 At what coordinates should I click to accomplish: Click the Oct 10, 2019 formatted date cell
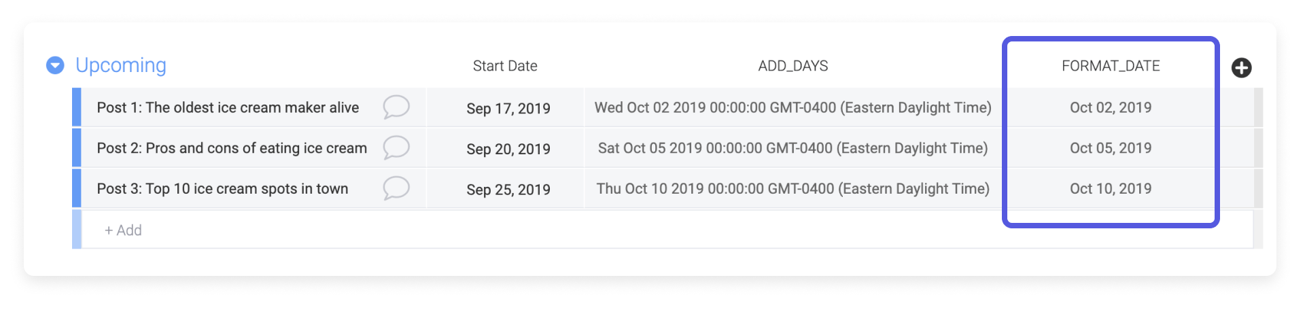[1111, 189]
